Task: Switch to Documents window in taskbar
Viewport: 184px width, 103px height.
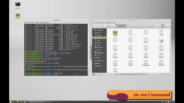Action: click(48, 102)
